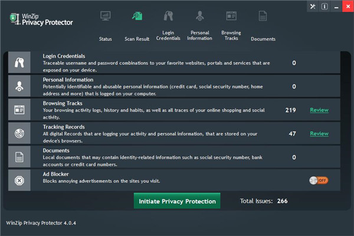Click the info icon in title bar

[x=324, y=6]
